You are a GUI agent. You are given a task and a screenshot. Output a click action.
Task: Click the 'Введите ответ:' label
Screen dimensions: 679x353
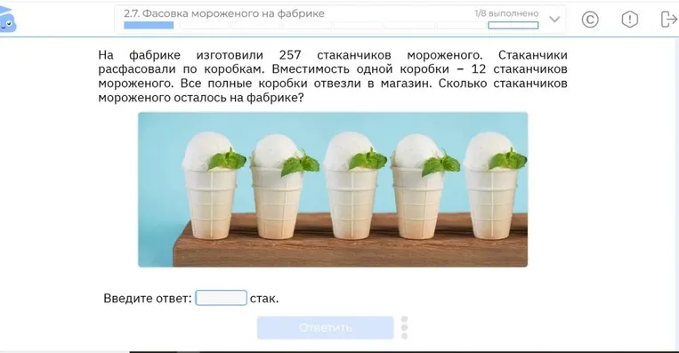[x=147, y=298]
